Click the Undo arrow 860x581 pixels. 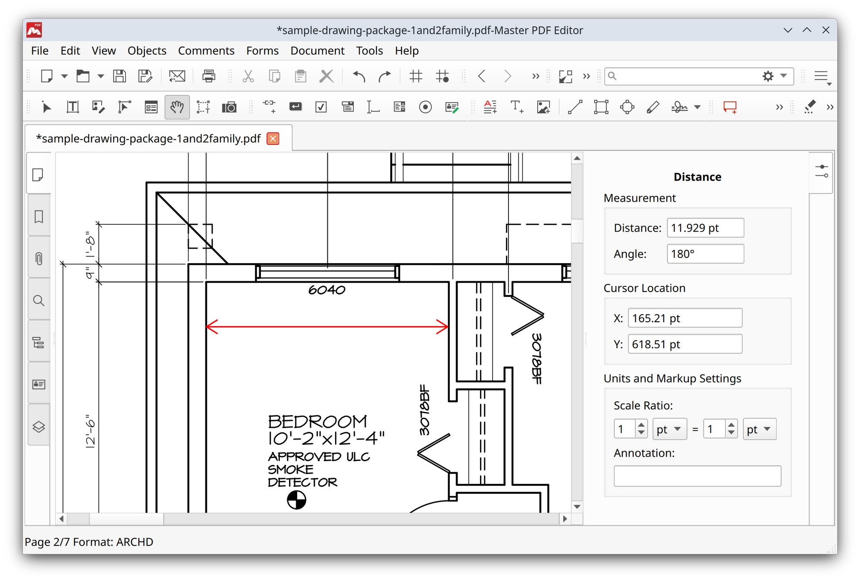point(359,76)
